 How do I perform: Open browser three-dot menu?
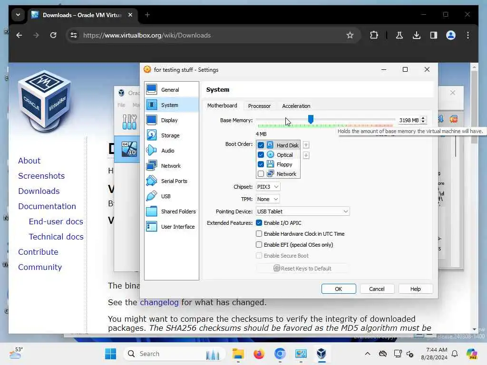[468, 35]
